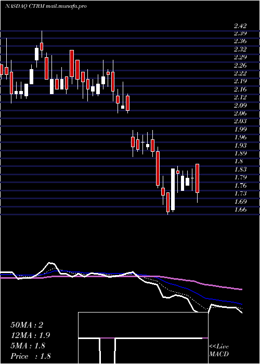Select the 1.99 price level label
The height and width of the screenshot is (364, 260).
tap(240, 129)
